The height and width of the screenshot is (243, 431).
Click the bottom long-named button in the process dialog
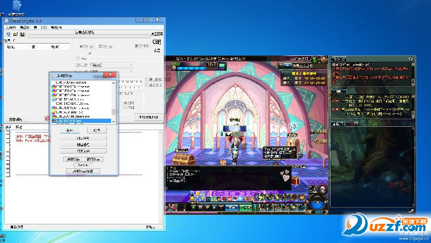click(x=83, y=171)
